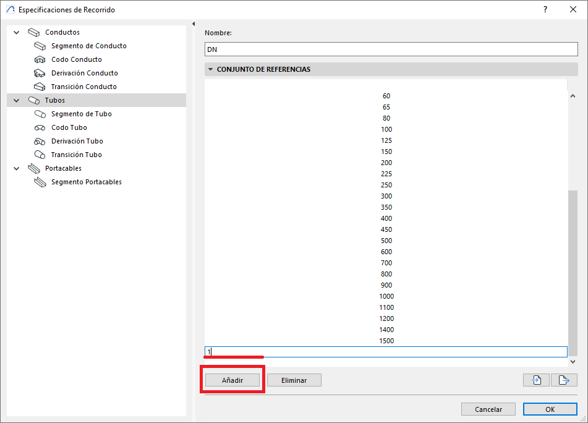588x423 pixels.
Task: Click the export references icon button
Action: click(563, 380)
